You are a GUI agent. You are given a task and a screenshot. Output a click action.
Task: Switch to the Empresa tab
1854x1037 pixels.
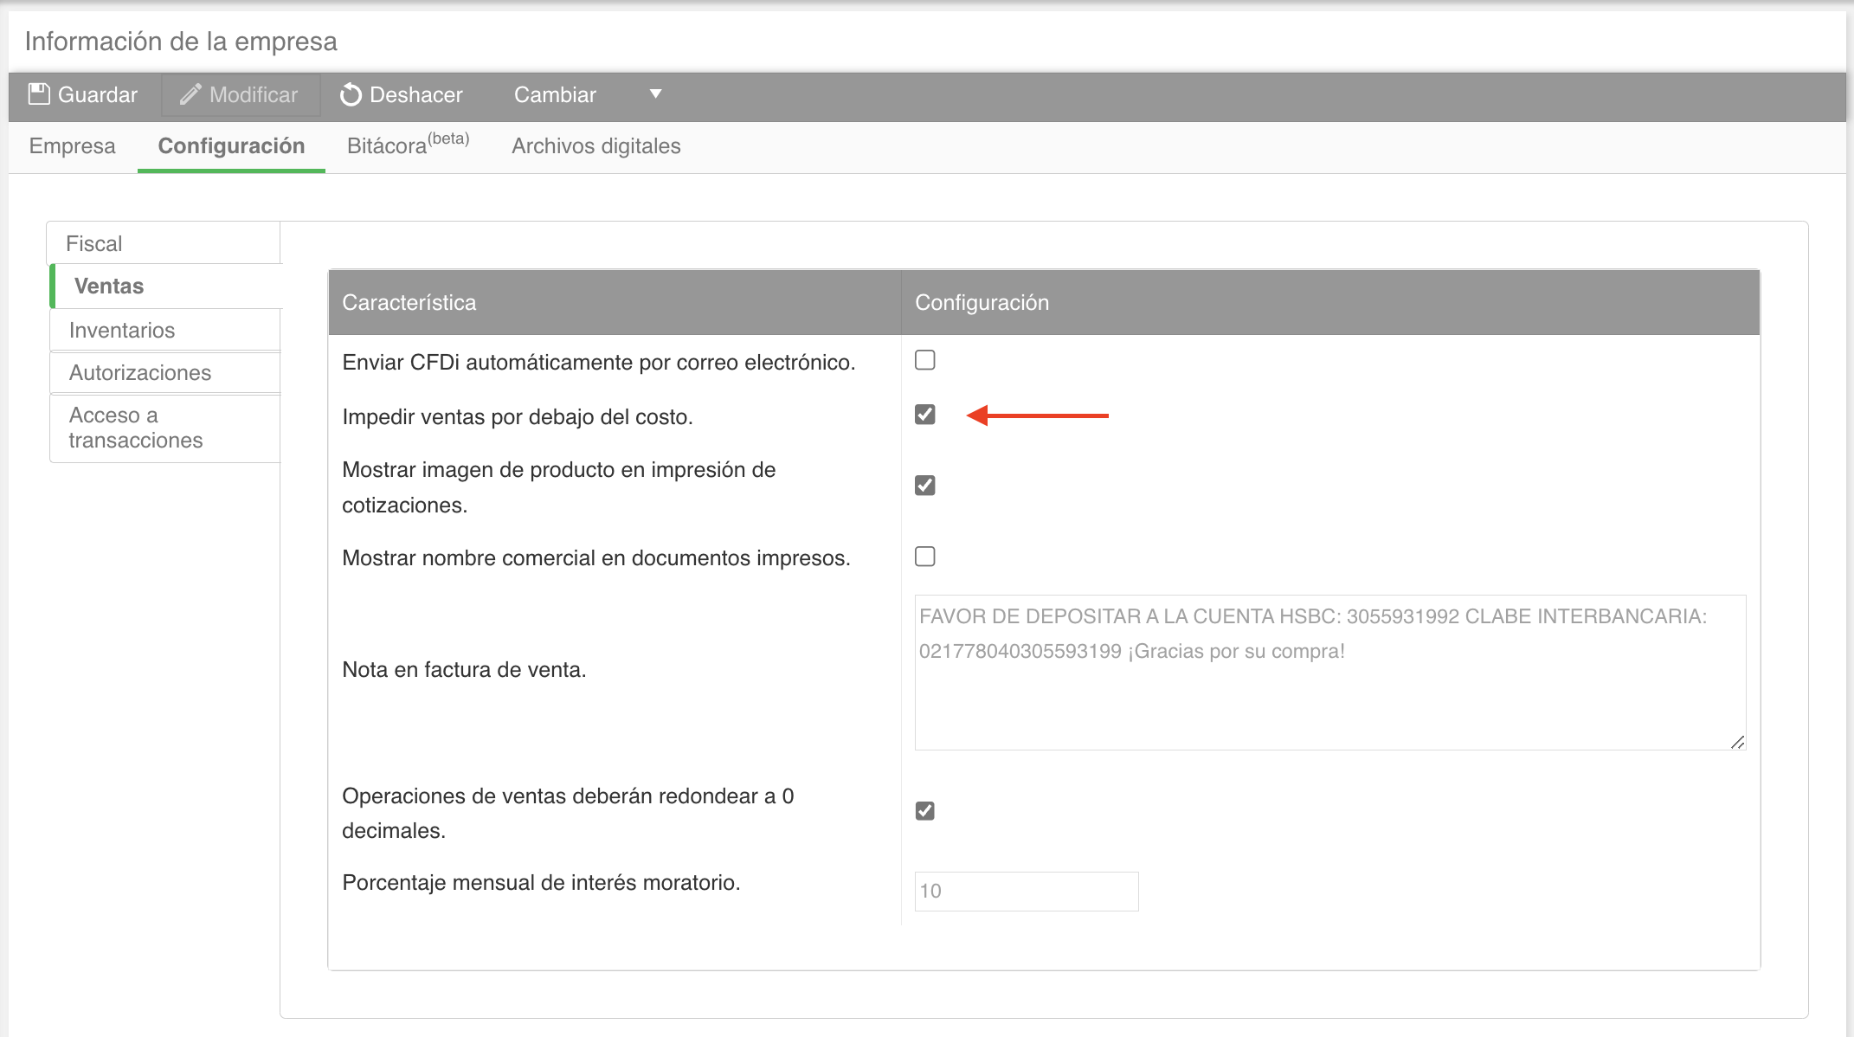point(72,146)
